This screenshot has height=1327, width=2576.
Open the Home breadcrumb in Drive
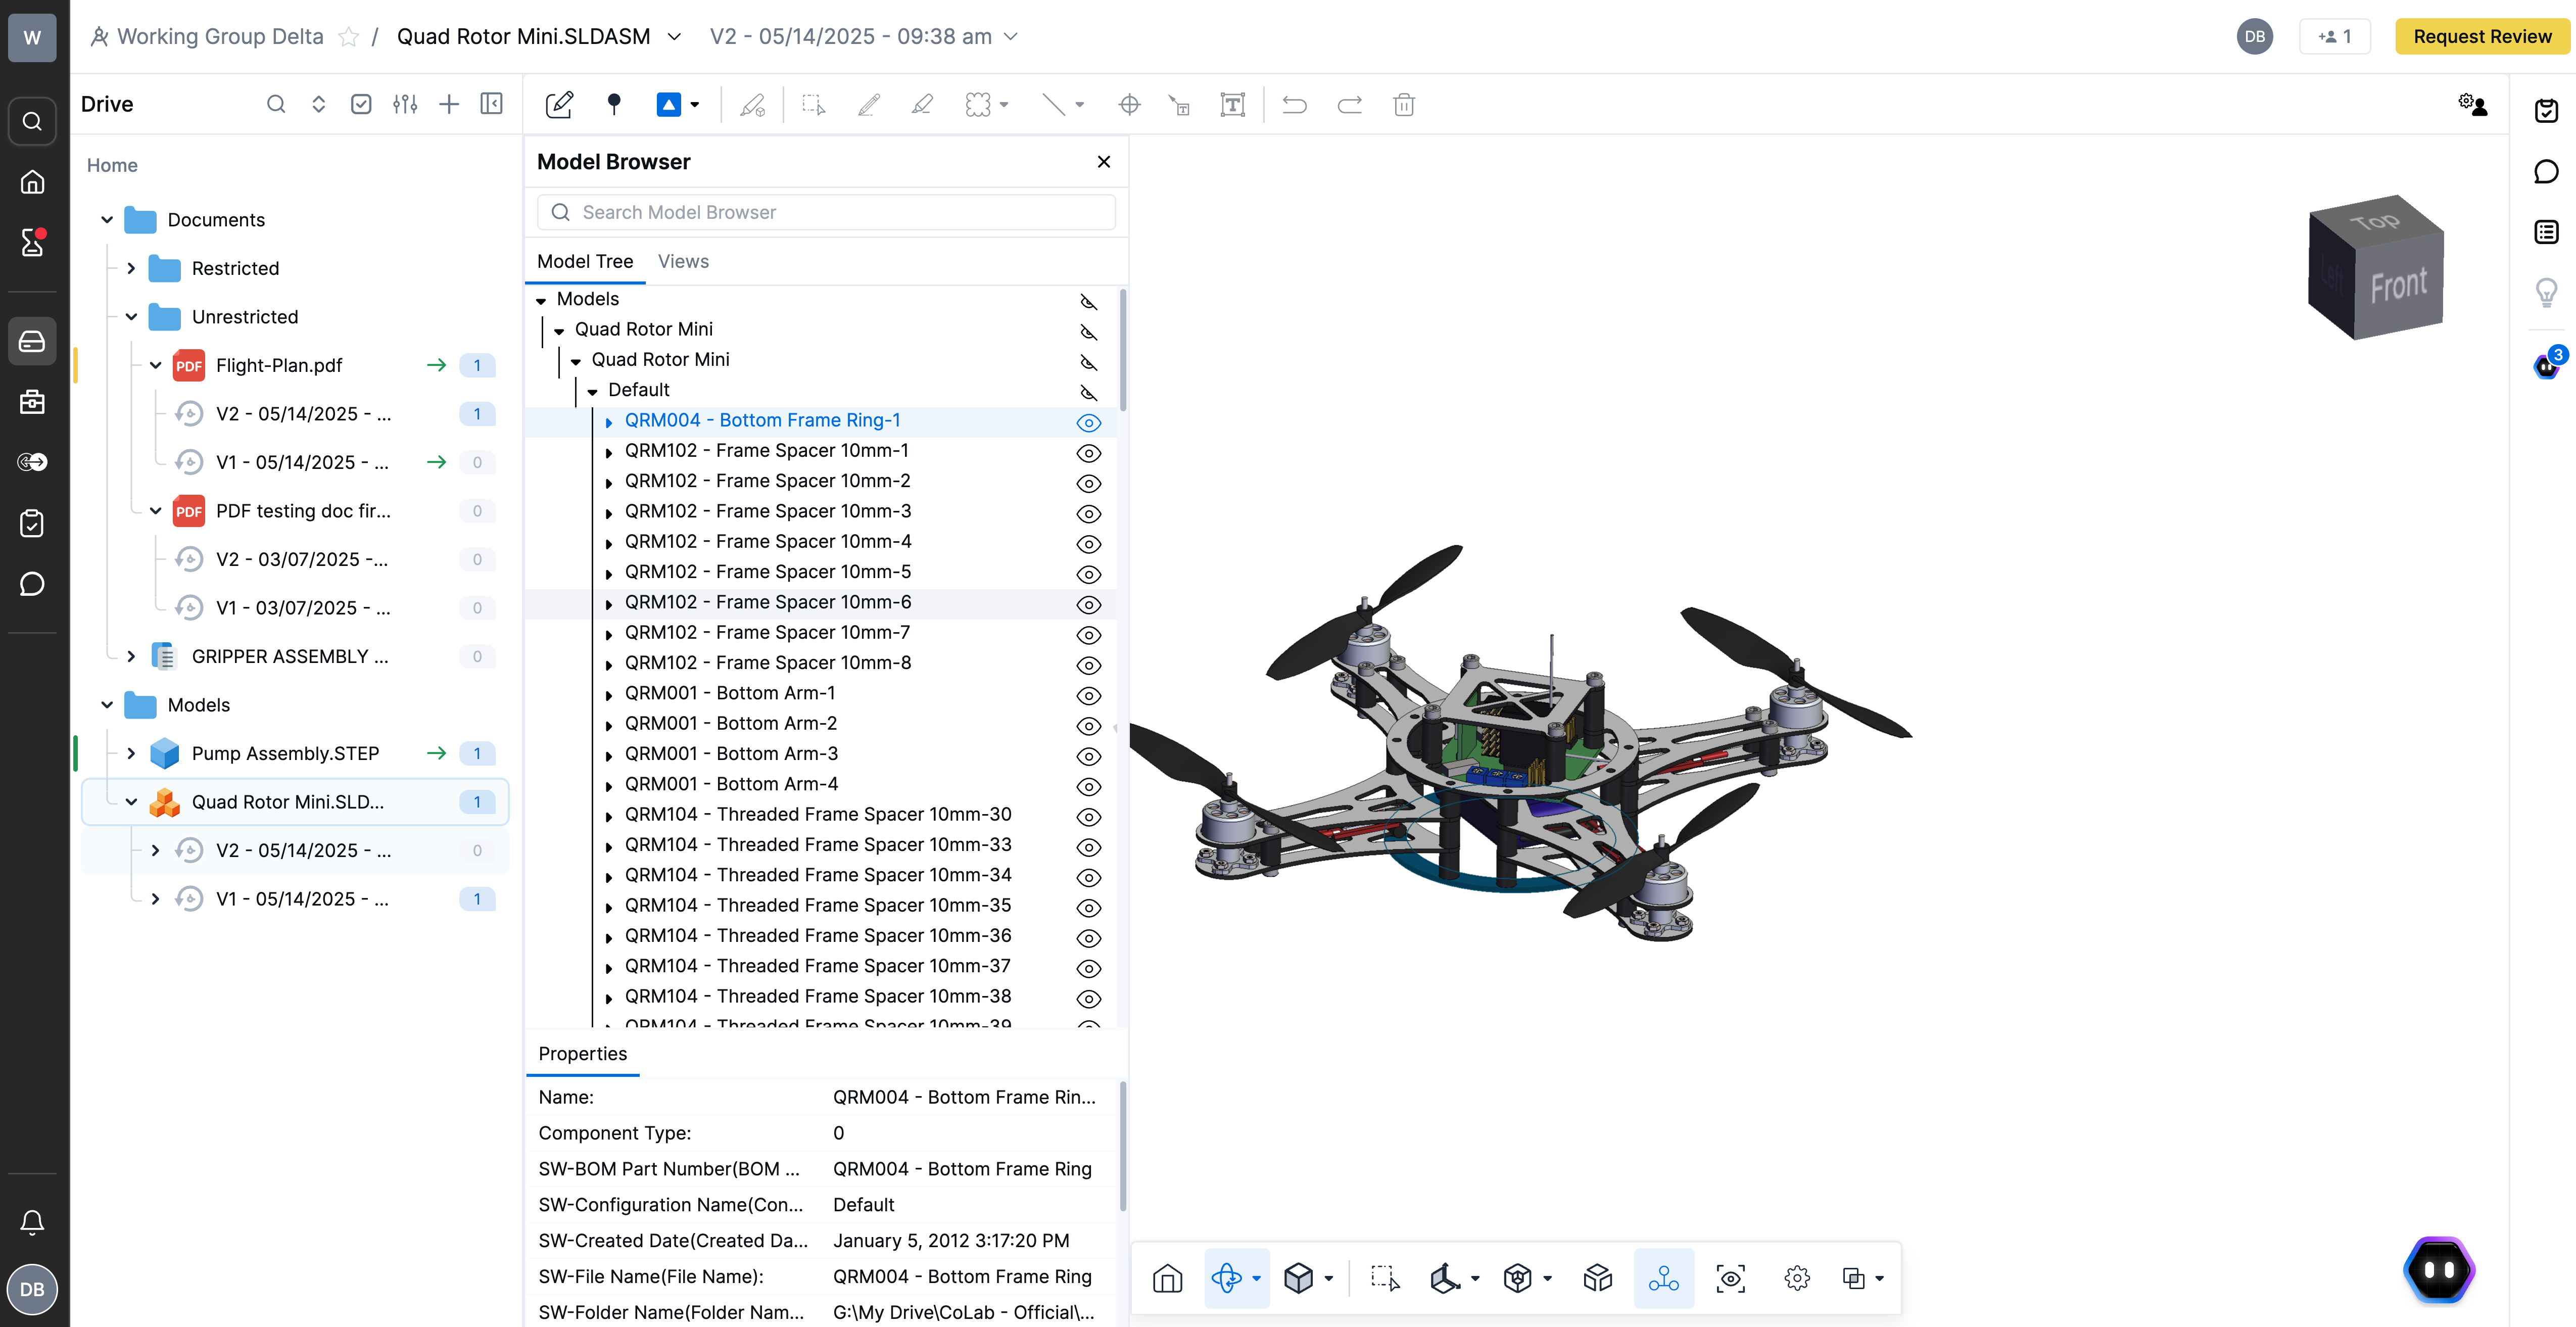pos(112,165)
